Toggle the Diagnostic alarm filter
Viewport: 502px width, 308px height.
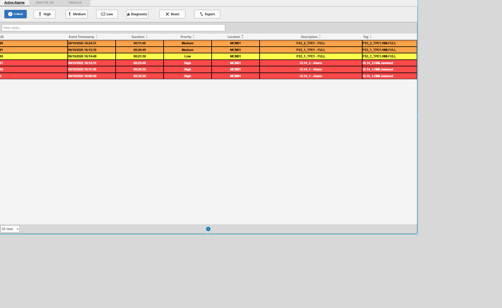point(137,14)
